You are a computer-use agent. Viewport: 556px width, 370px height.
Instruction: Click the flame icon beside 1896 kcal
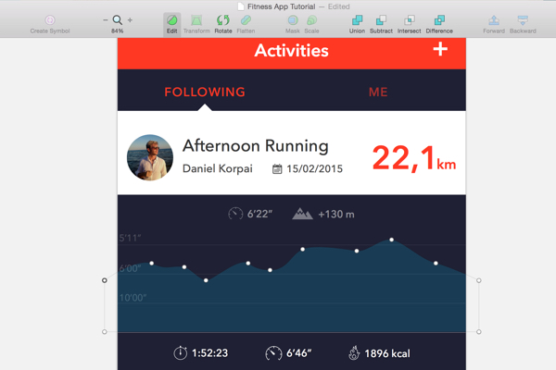(x=354, y=352)
